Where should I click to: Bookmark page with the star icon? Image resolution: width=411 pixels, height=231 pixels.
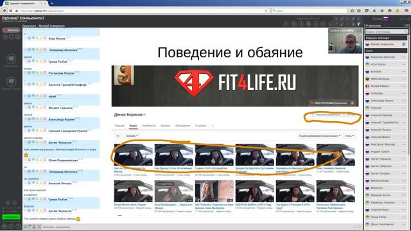coord(352,11)
